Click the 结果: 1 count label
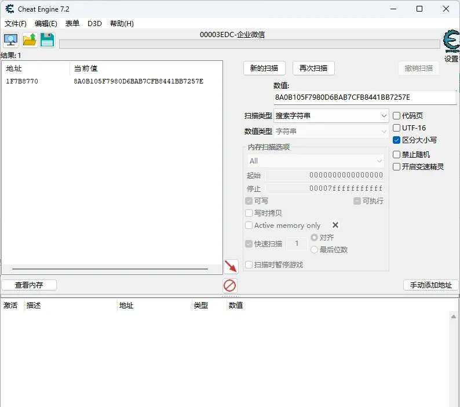The height and width of the screenshot is (407, 460). (x=11, y=55)
